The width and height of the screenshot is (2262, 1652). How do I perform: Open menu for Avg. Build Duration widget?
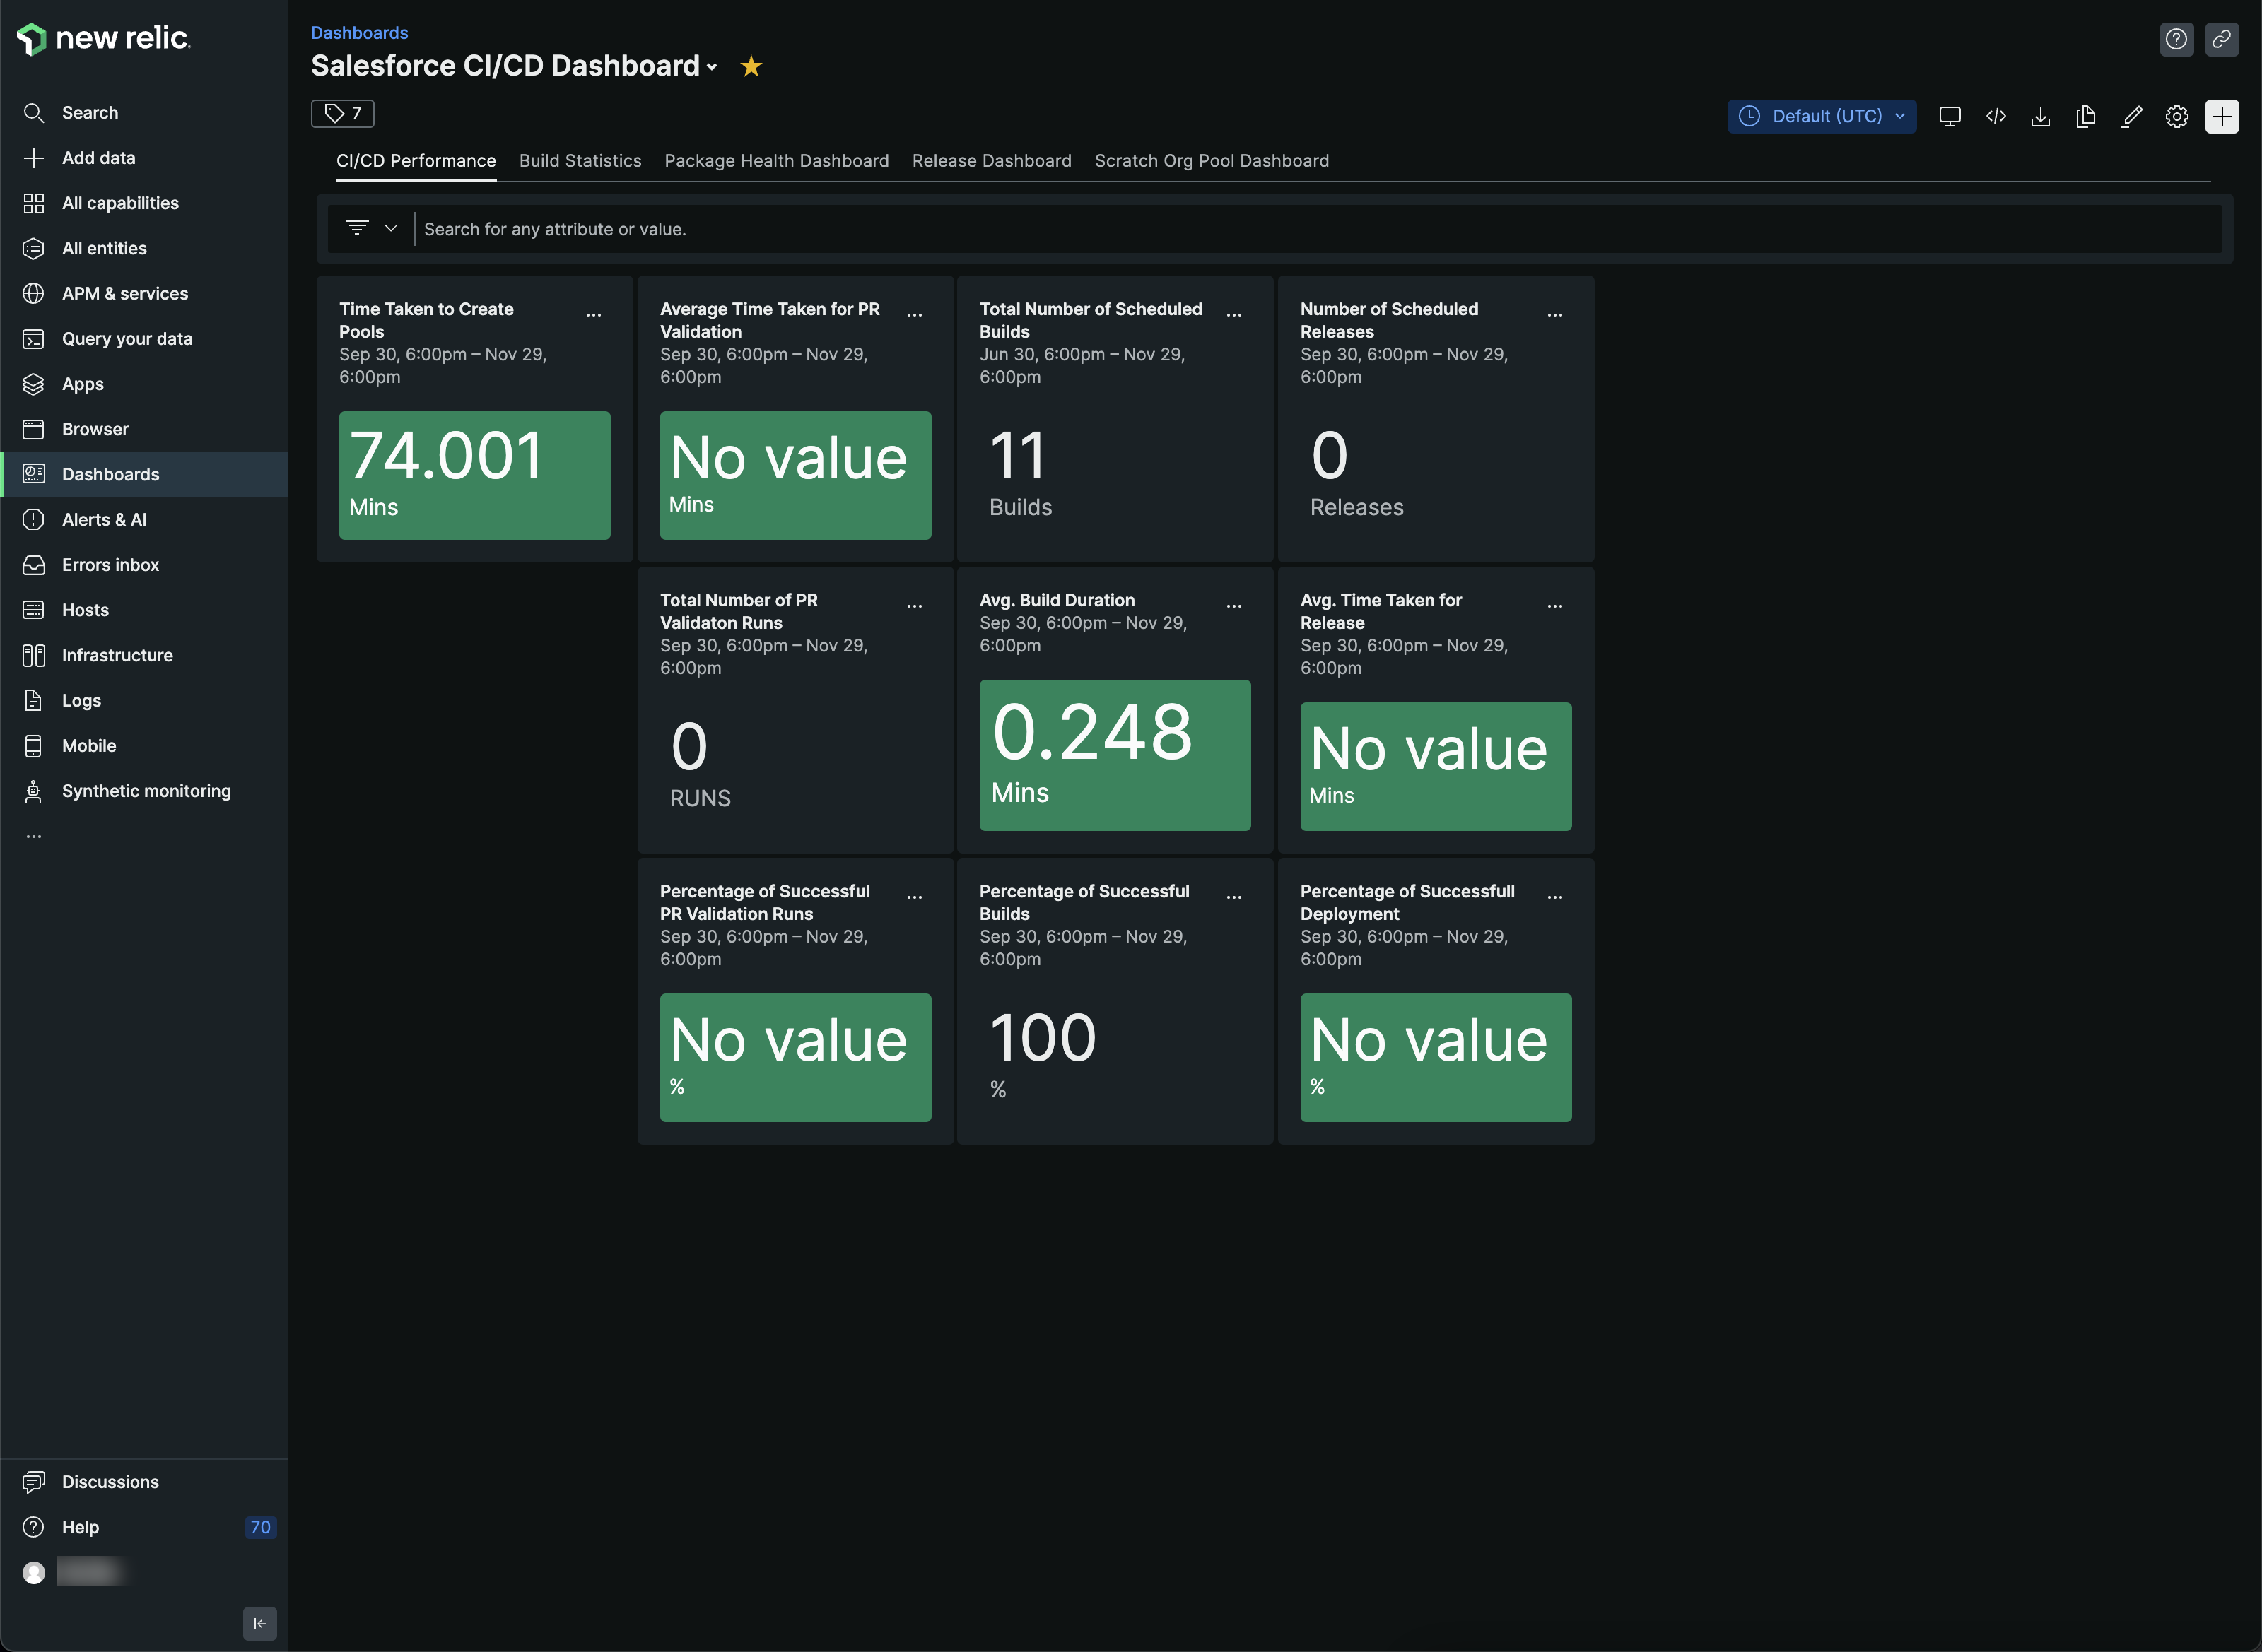[1234, 605]
